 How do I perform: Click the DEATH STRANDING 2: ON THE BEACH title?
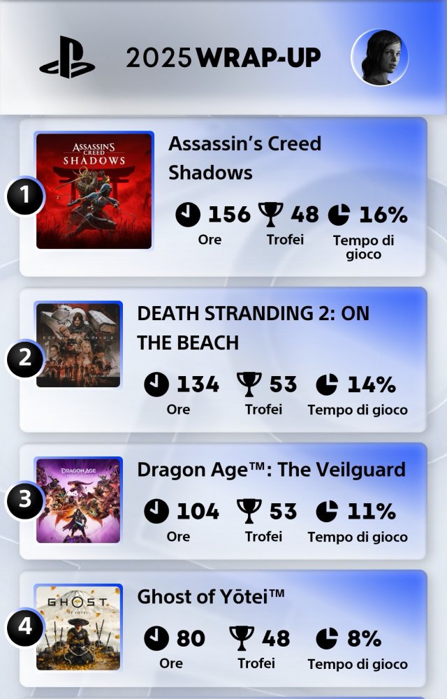pyautogui.click(x=253, y=328)
